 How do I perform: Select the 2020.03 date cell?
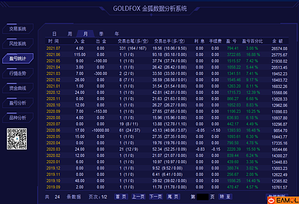(x=53, y=149)
